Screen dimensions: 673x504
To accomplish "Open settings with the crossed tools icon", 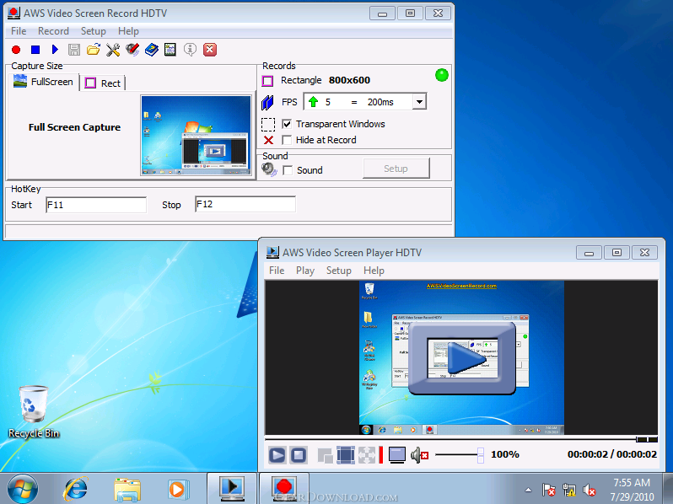I will tap(113, 50).
